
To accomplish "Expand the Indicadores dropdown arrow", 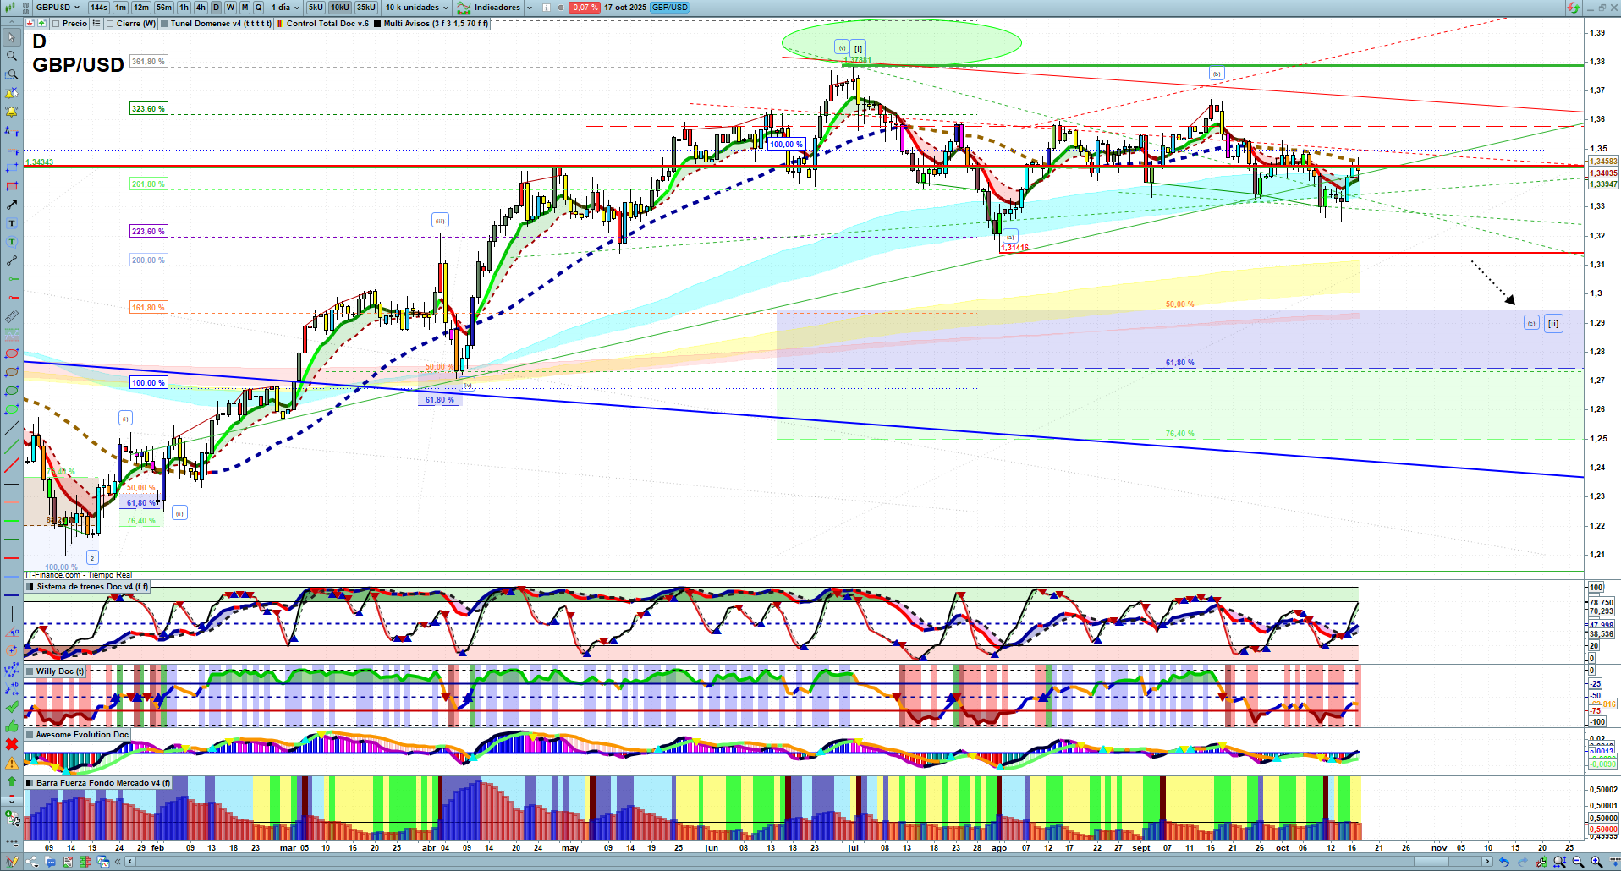I will pyautogui.click(x=530, y=8).
